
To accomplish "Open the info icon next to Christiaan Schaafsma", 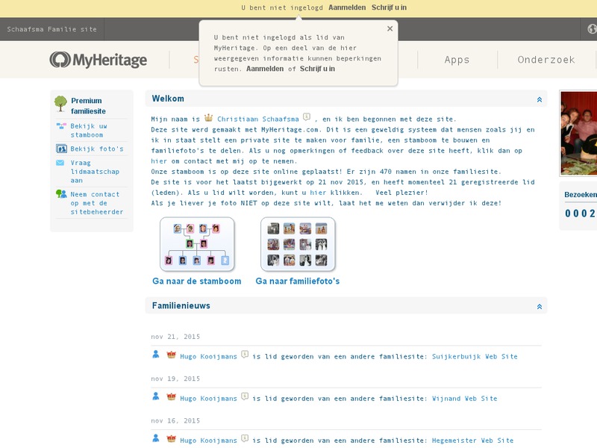I will (307, 116).
